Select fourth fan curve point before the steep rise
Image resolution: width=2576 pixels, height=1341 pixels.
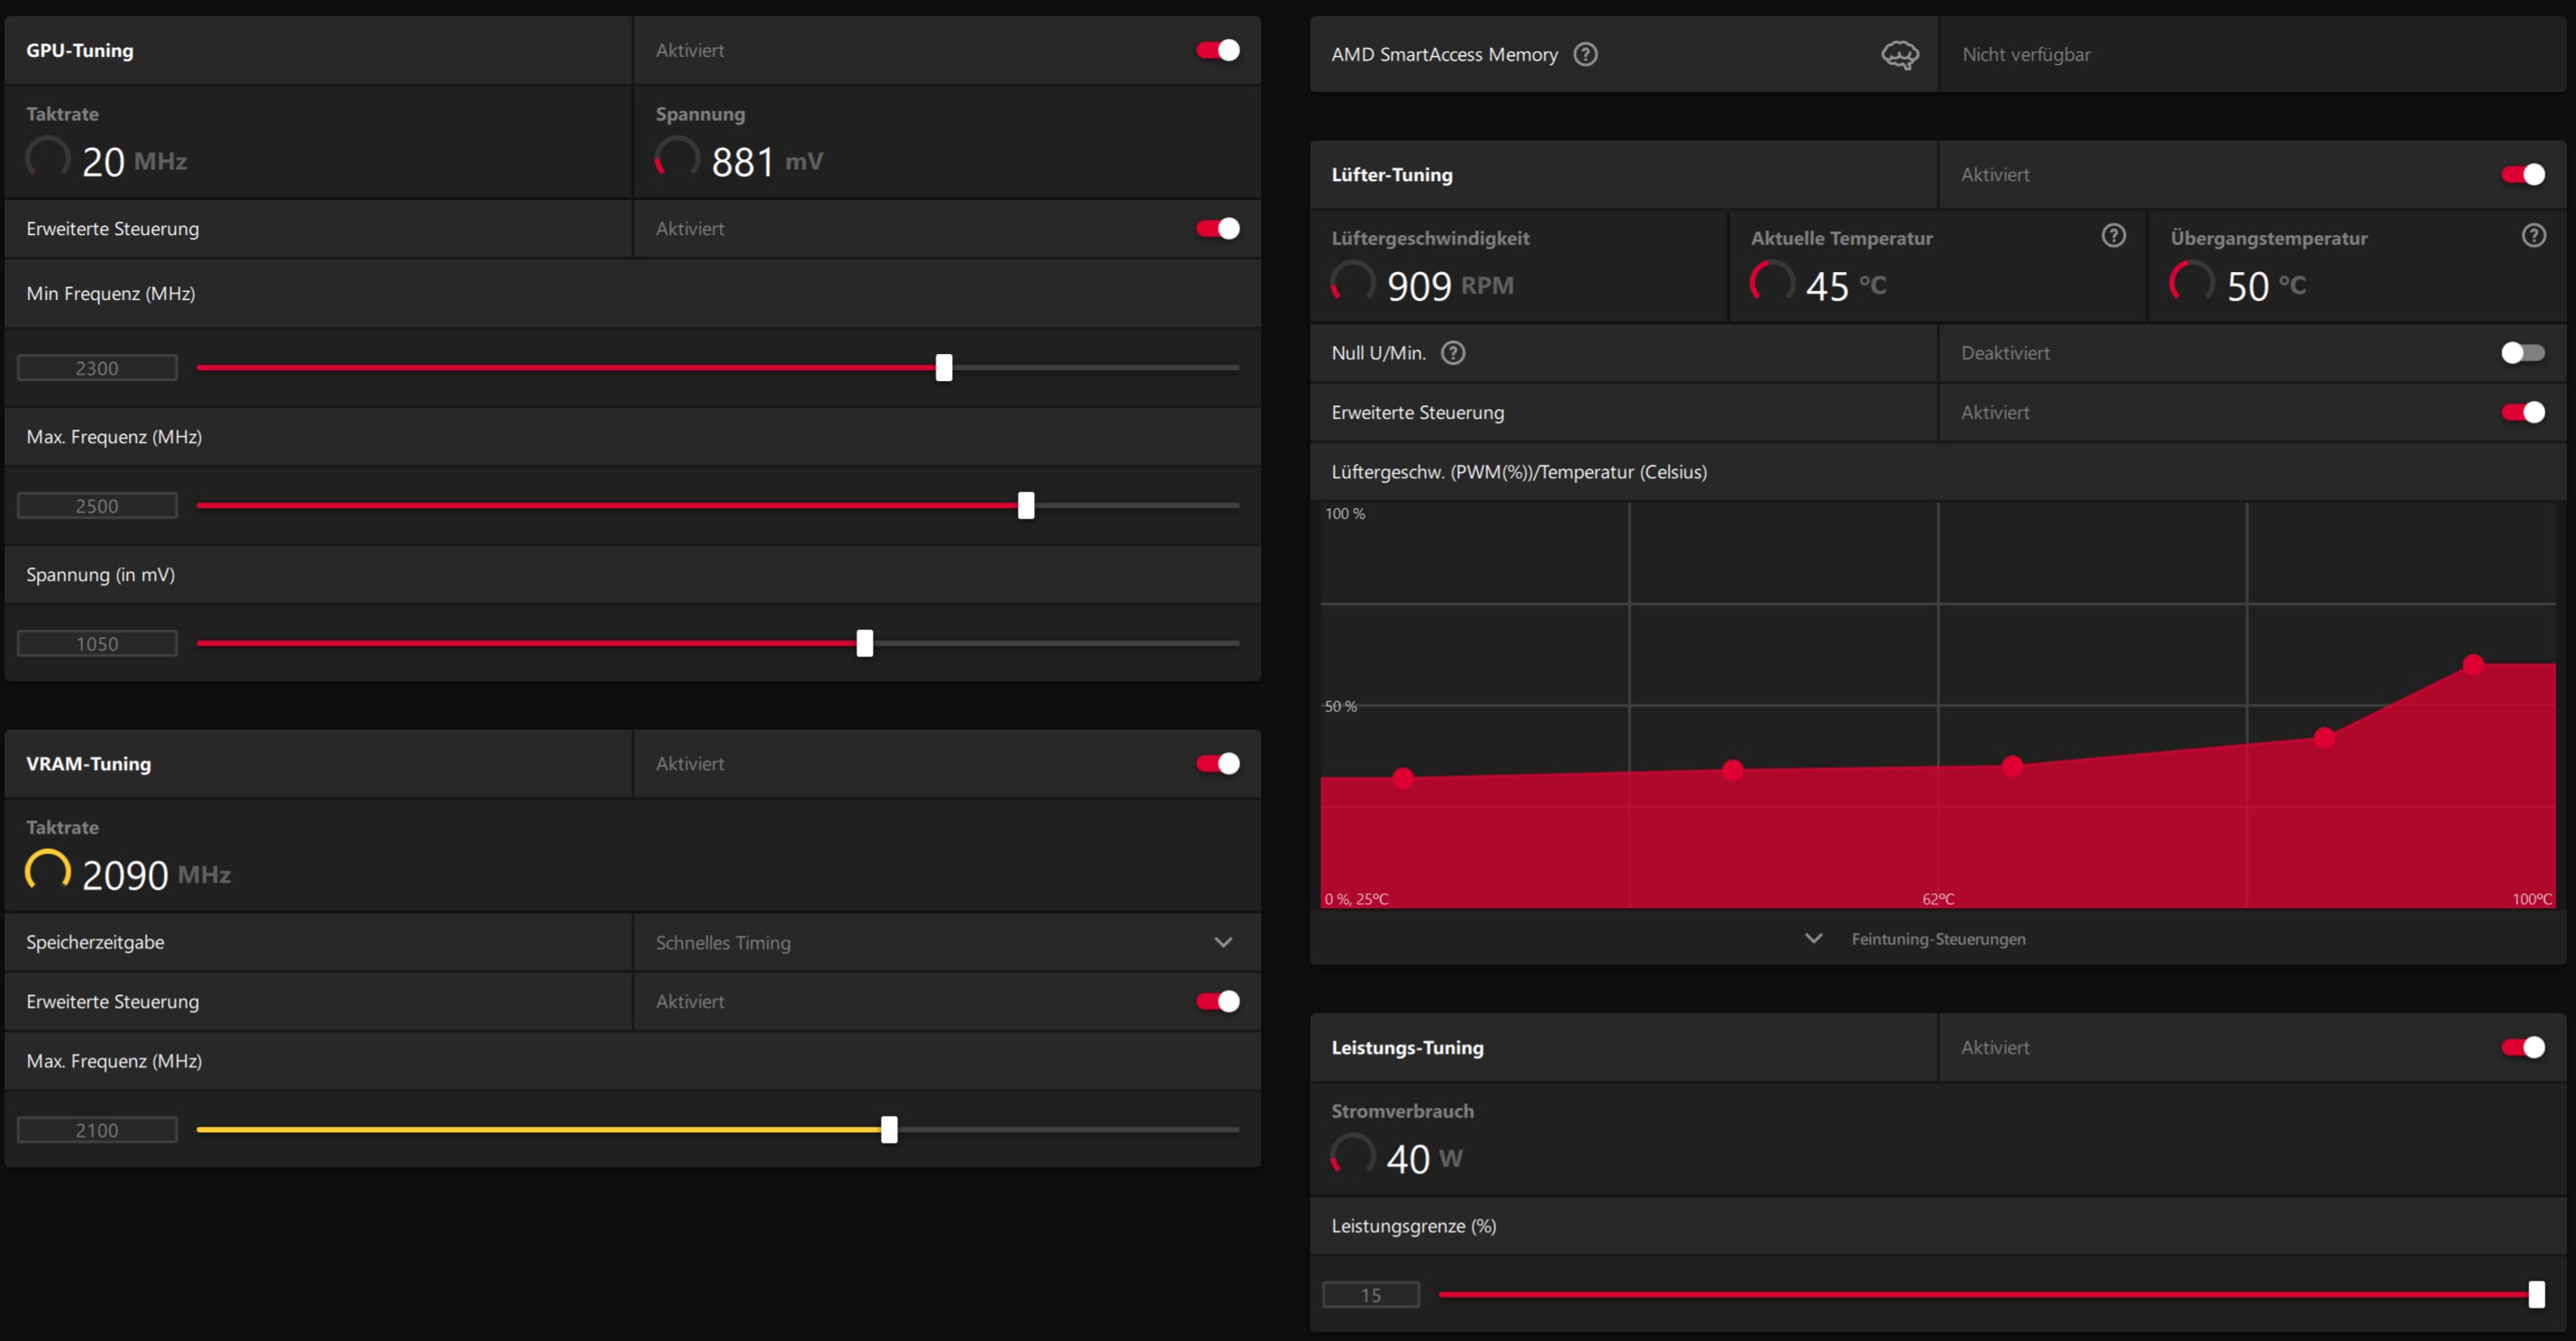(x=2325, y=738)
